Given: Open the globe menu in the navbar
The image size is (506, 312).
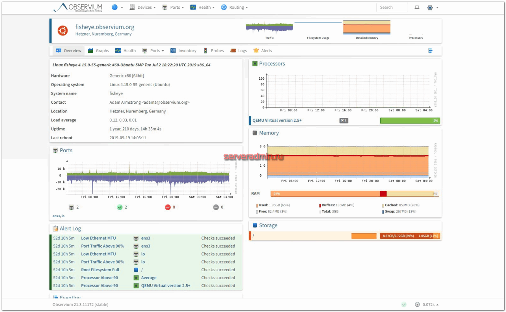Looking at the screenshot, I should [117, 7].
